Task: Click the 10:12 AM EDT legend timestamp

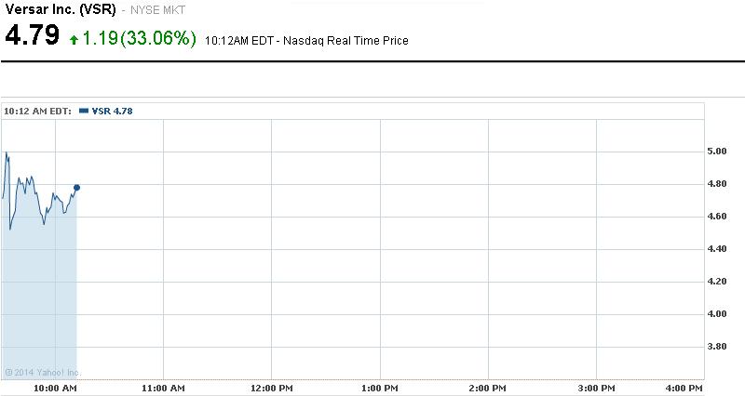Action: tap(37, 111)
